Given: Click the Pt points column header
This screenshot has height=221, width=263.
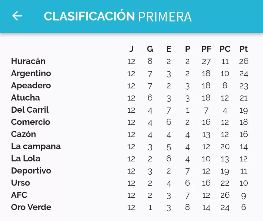Looking at the screenshot, I should (x=243, y=49).
